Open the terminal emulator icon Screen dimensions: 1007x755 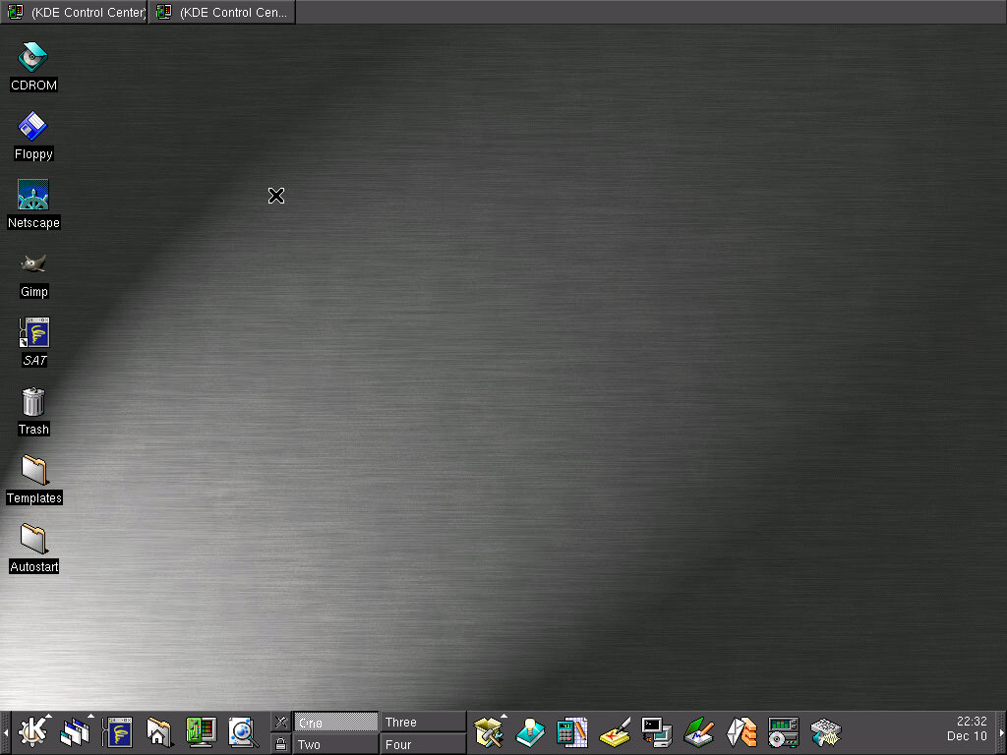coord(656,732)
